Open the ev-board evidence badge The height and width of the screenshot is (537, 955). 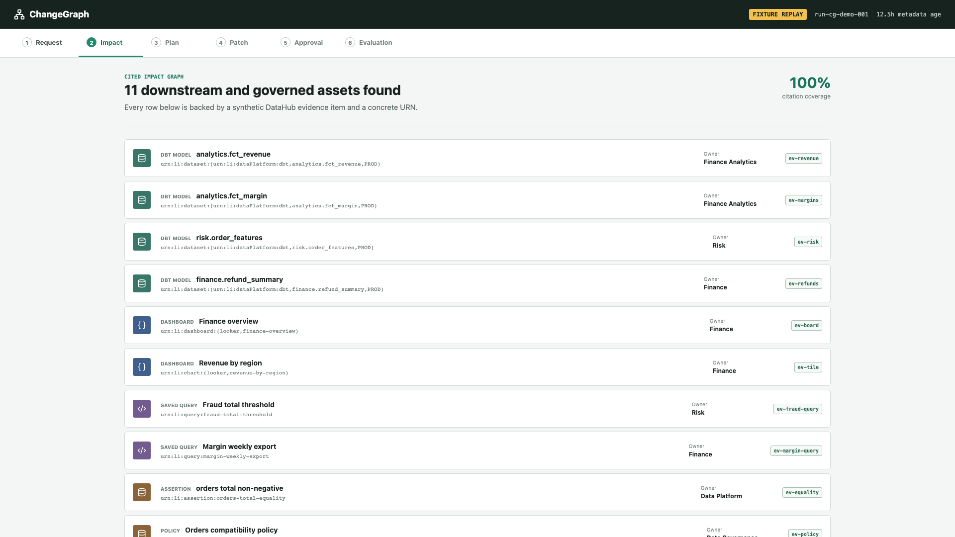click(x=807, y=326)
